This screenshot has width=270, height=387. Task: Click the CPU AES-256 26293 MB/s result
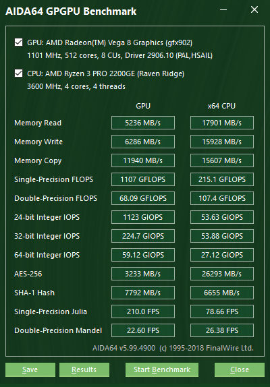pyautogui.click(x=222, y=274)
